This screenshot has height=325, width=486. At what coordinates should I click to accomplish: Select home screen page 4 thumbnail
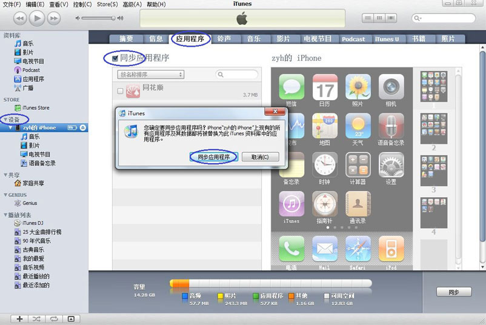tap(434, 213)
